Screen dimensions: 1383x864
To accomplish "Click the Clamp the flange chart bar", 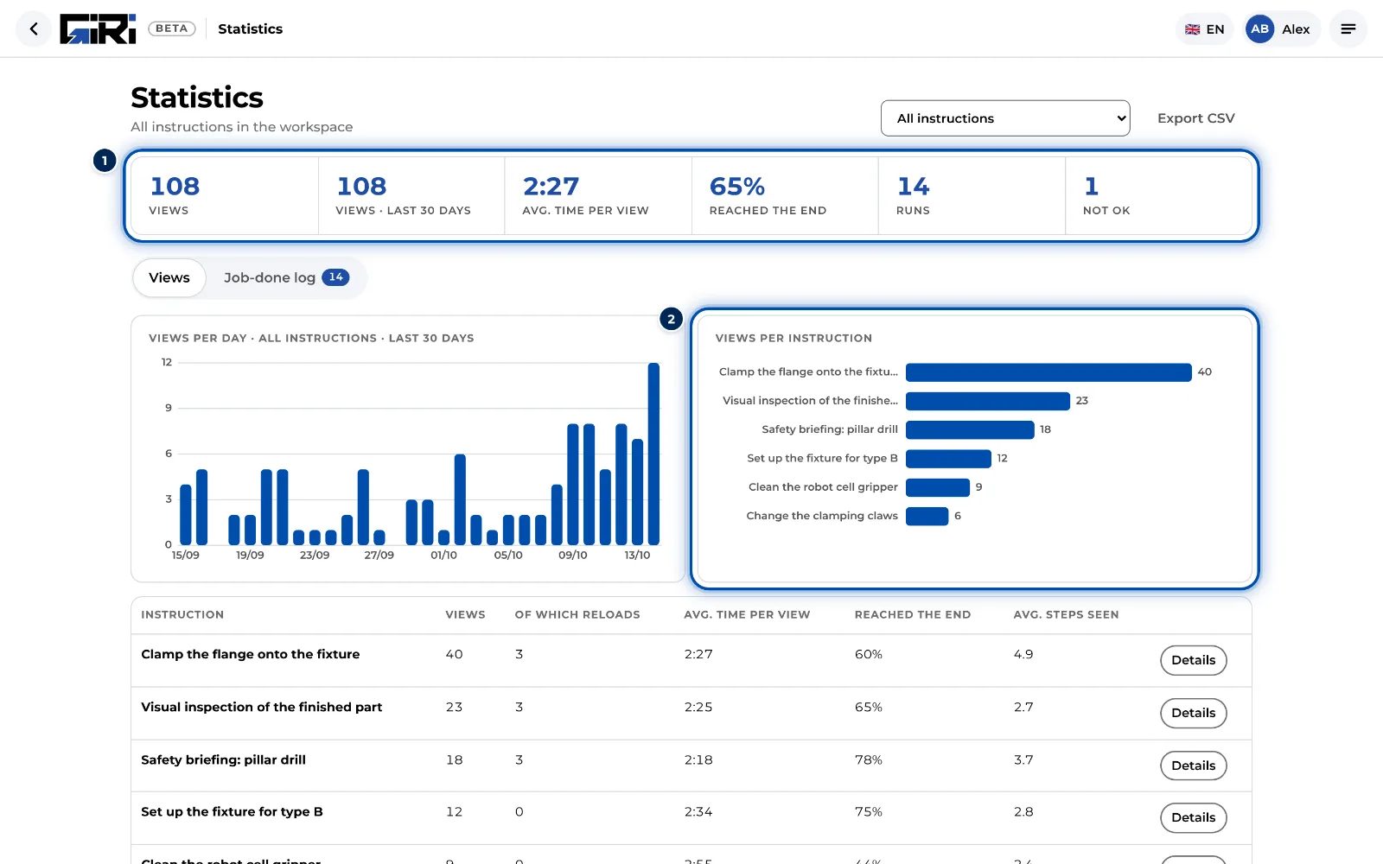I will (x=1048, y=372).
